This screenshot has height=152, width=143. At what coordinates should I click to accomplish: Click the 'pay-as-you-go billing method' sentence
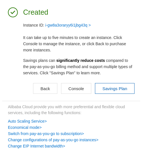point(78,67)
